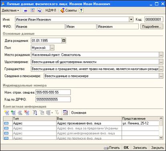This screenshot has width=166, height=151.
Task: Open Сведения о пенсионере ellipsis button
Action: click(161, 76)
